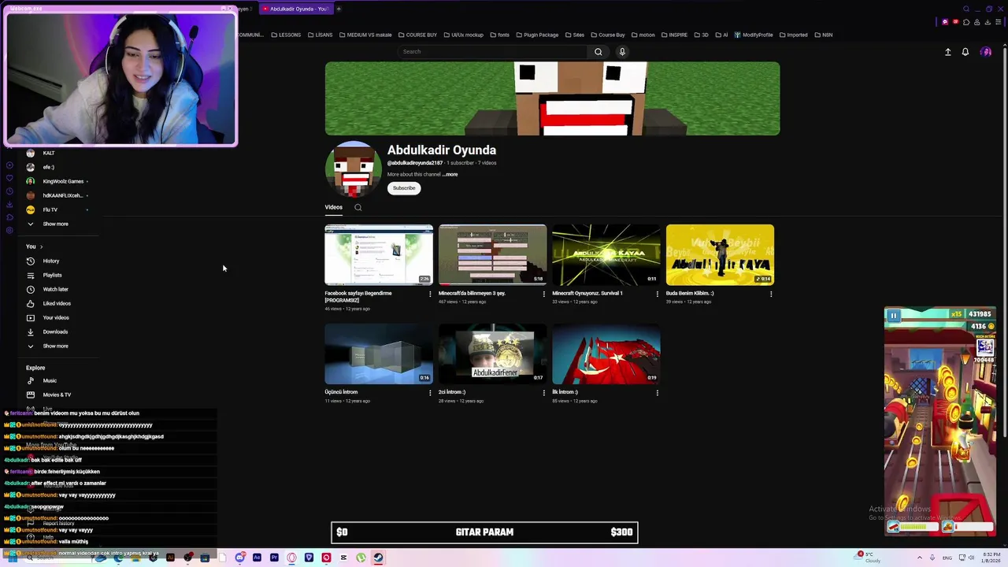Click the YouTube search input field
1008x567 pixels.
pyautogui.click(x=492, y=52)
